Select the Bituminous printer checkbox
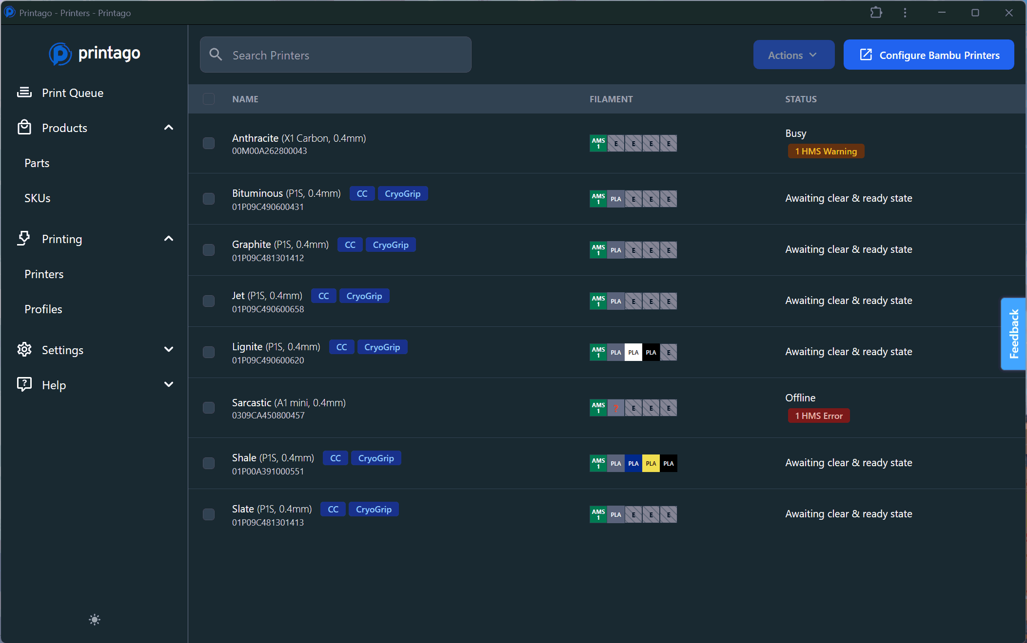 (x=209, y=199)
